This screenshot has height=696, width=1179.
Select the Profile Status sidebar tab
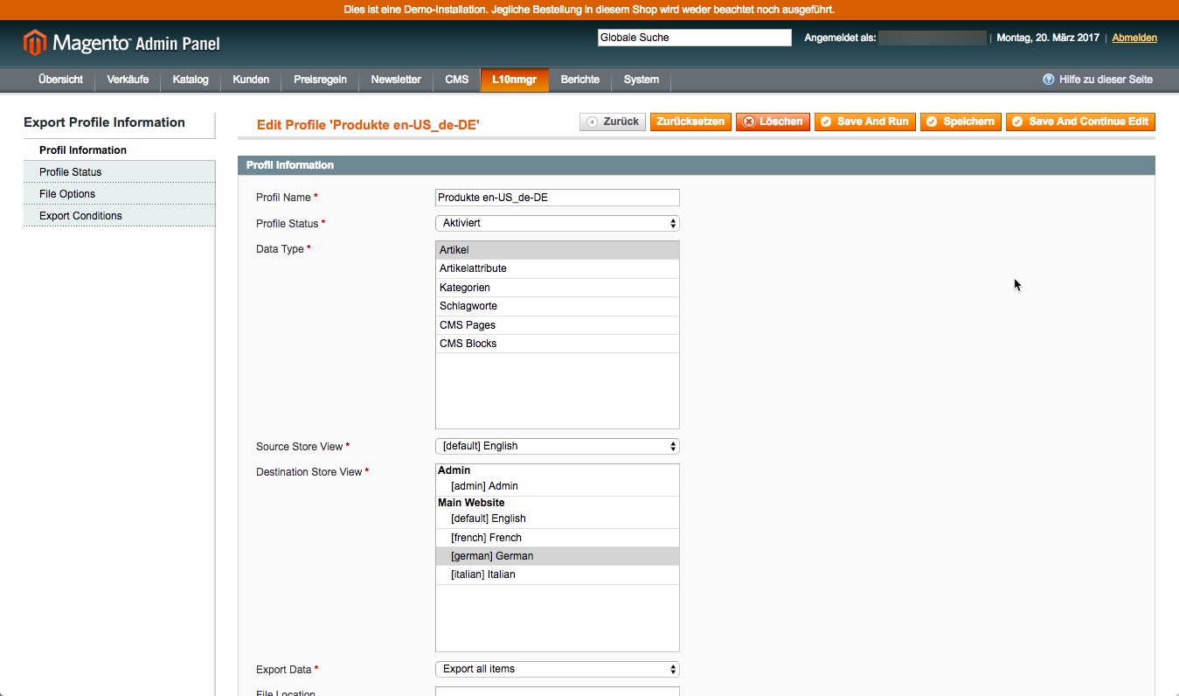[x=119, y=172]
